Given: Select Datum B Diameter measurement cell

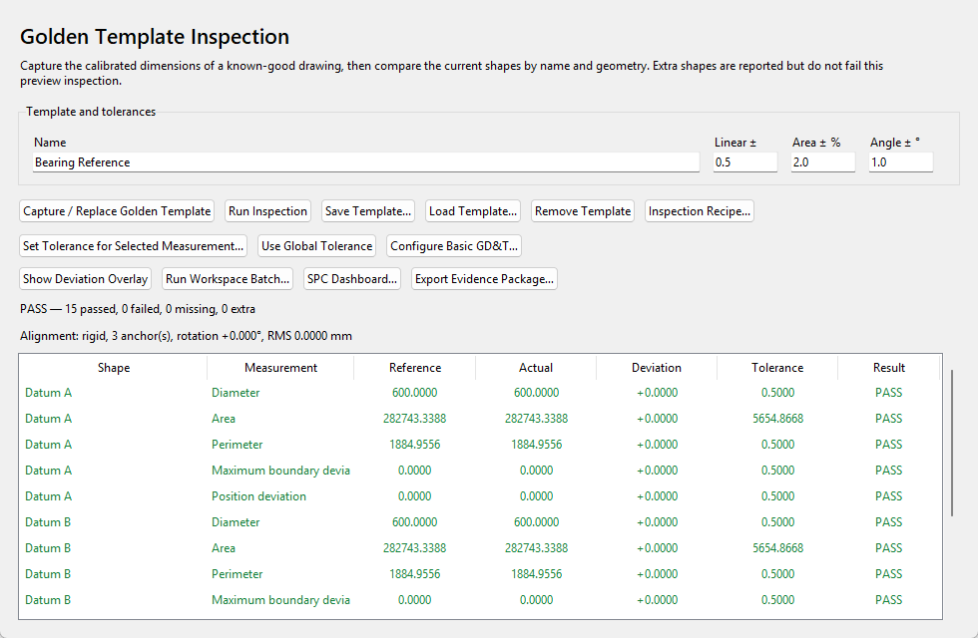Looking at the screenshot, I should pyautogui.click(x=236, y=522).
